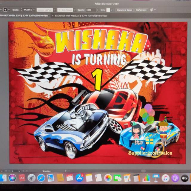Viewport: 191px width, 191px height.
Task: Expand the Opacity slider arrow
Action: 98,10
